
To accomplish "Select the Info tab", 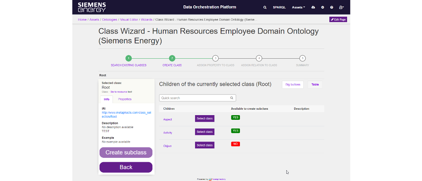I will [x=106, y=99].
